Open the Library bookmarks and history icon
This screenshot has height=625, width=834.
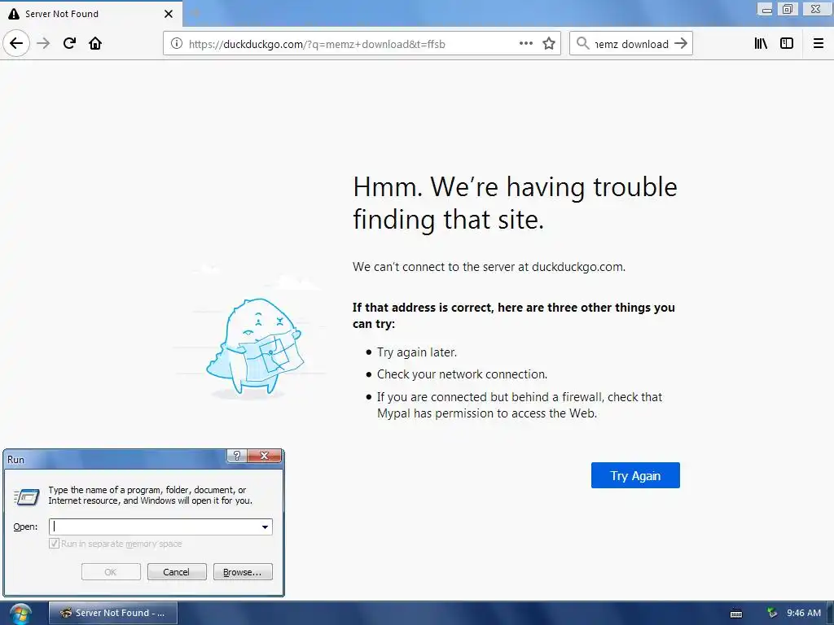pos(761,44)
